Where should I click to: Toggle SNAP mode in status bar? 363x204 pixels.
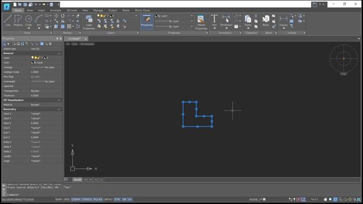tap(58, 199)
